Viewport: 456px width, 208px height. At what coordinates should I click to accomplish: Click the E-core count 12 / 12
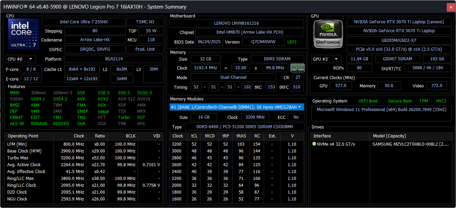pos(31,79)
